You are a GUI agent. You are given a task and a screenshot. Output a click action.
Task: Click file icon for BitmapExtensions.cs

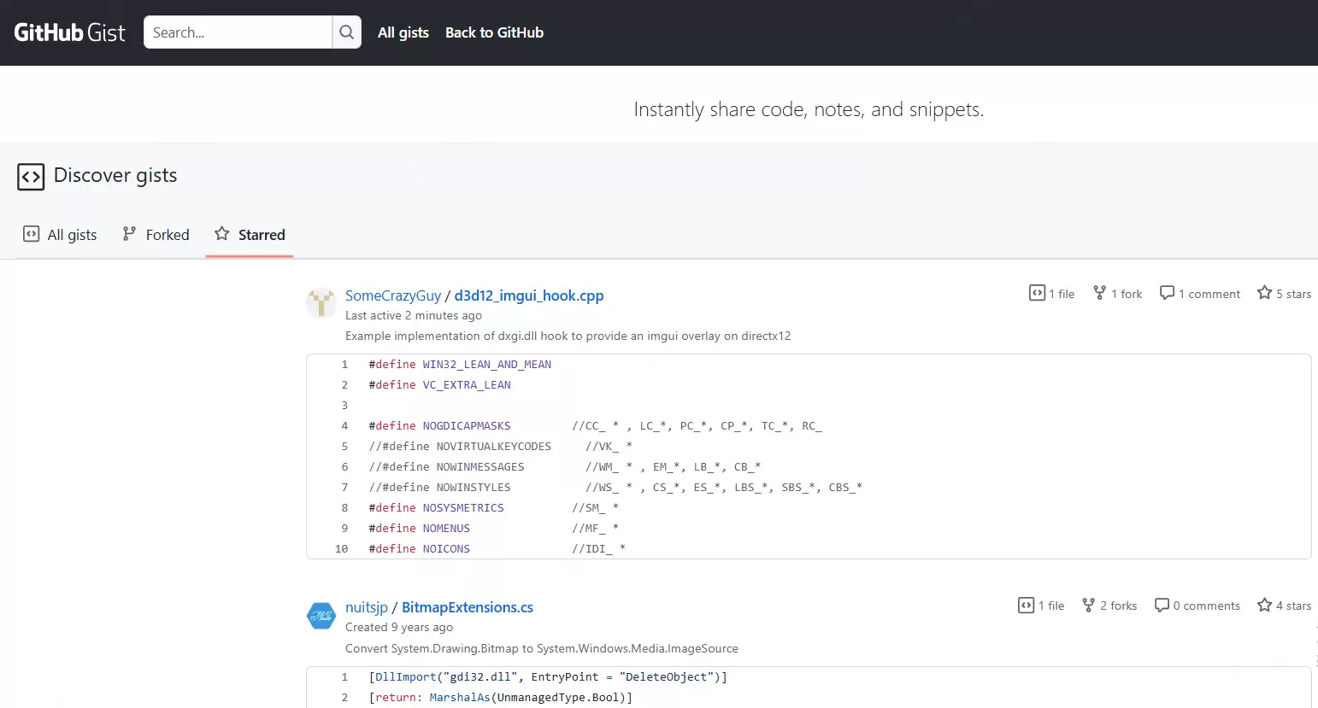pyautogui.click(x=1027, y=605)
